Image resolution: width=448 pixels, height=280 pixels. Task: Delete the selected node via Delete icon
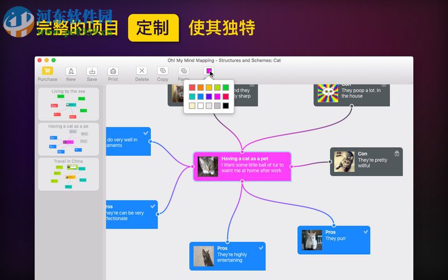(x=142, y=71)
